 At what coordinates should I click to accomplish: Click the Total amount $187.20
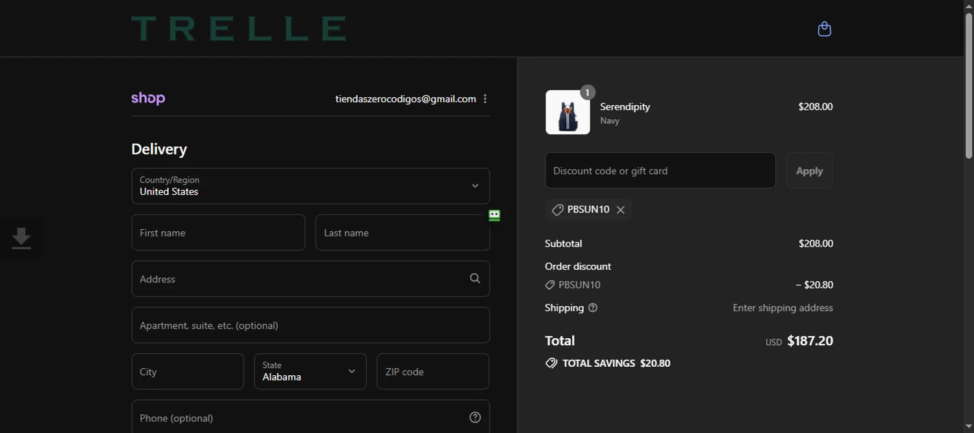[810, 341]
